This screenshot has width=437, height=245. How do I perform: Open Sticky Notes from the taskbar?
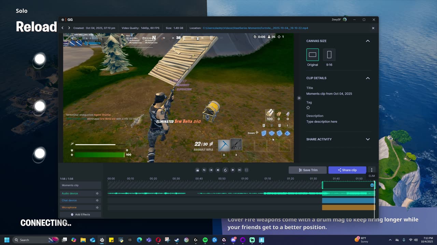click(x=111, y=240)
